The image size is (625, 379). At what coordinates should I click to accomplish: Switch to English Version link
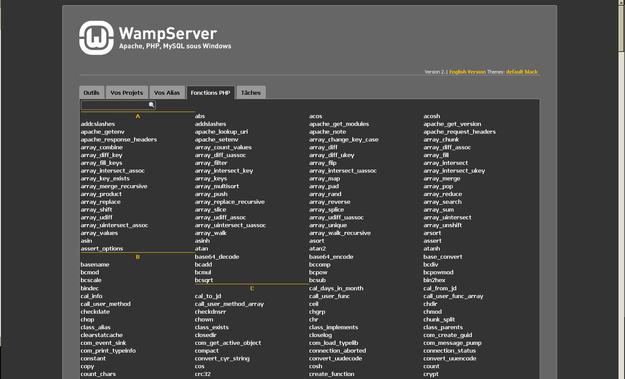(467, 72)
